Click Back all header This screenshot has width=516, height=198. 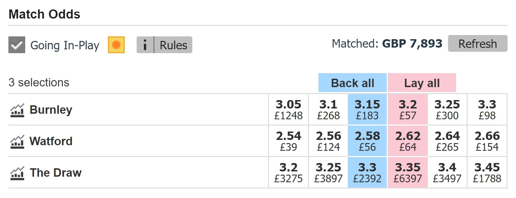pos(352,83)
